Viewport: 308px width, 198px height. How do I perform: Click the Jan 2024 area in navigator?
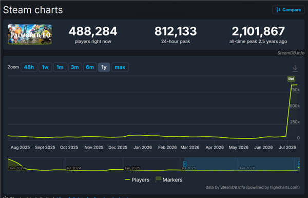[x=17, y=168]
